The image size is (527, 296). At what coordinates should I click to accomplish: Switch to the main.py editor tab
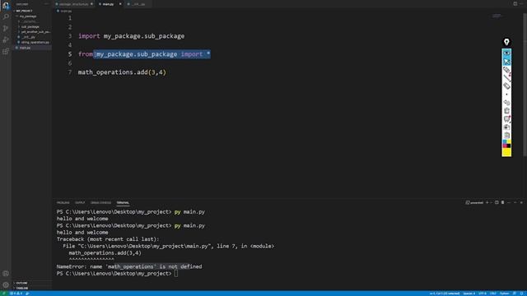point(108,4)
